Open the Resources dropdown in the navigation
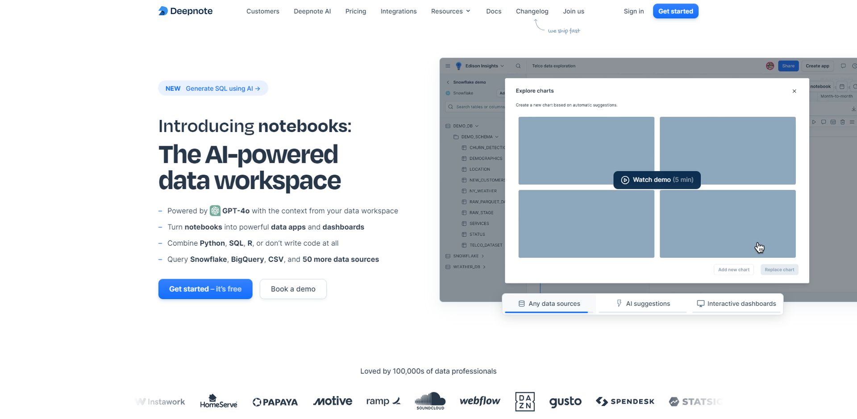The image size is (857, 419). click(451, 11)
